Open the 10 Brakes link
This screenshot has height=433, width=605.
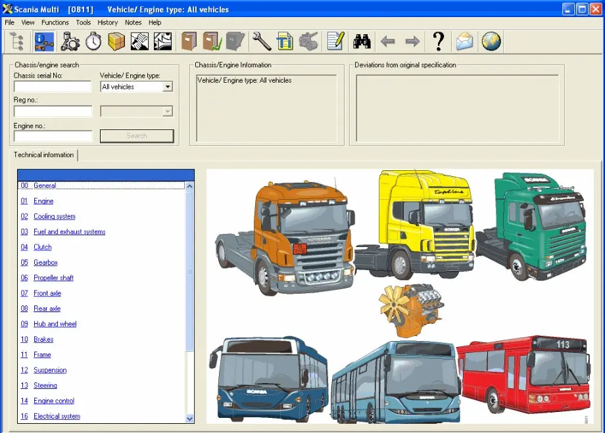37,339
